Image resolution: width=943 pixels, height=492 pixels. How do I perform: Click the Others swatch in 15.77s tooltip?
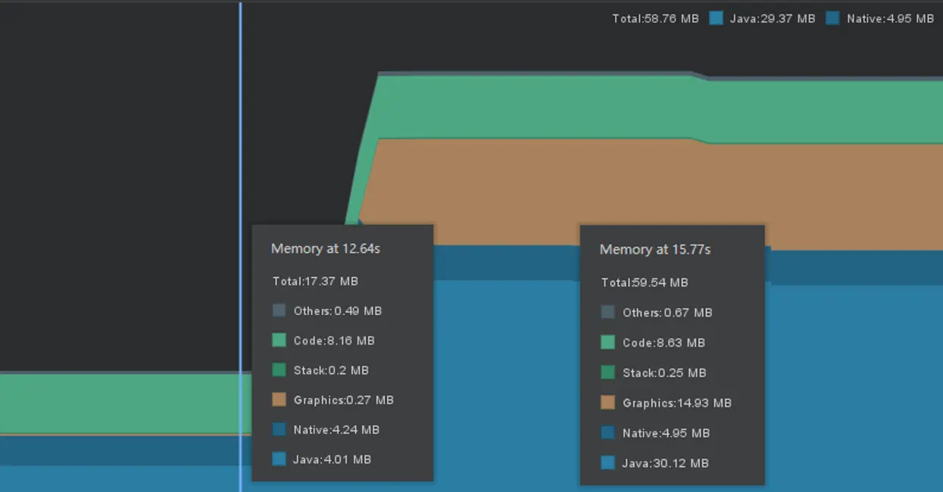click(x=607, y=312)
